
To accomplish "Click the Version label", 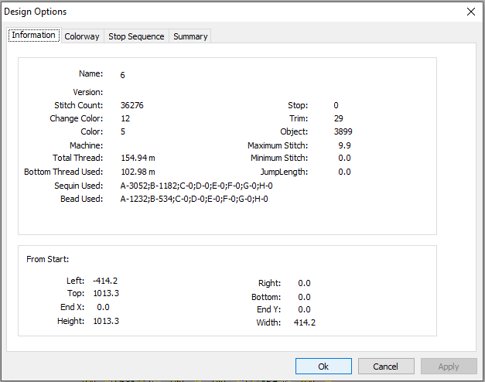I will 88,92.
